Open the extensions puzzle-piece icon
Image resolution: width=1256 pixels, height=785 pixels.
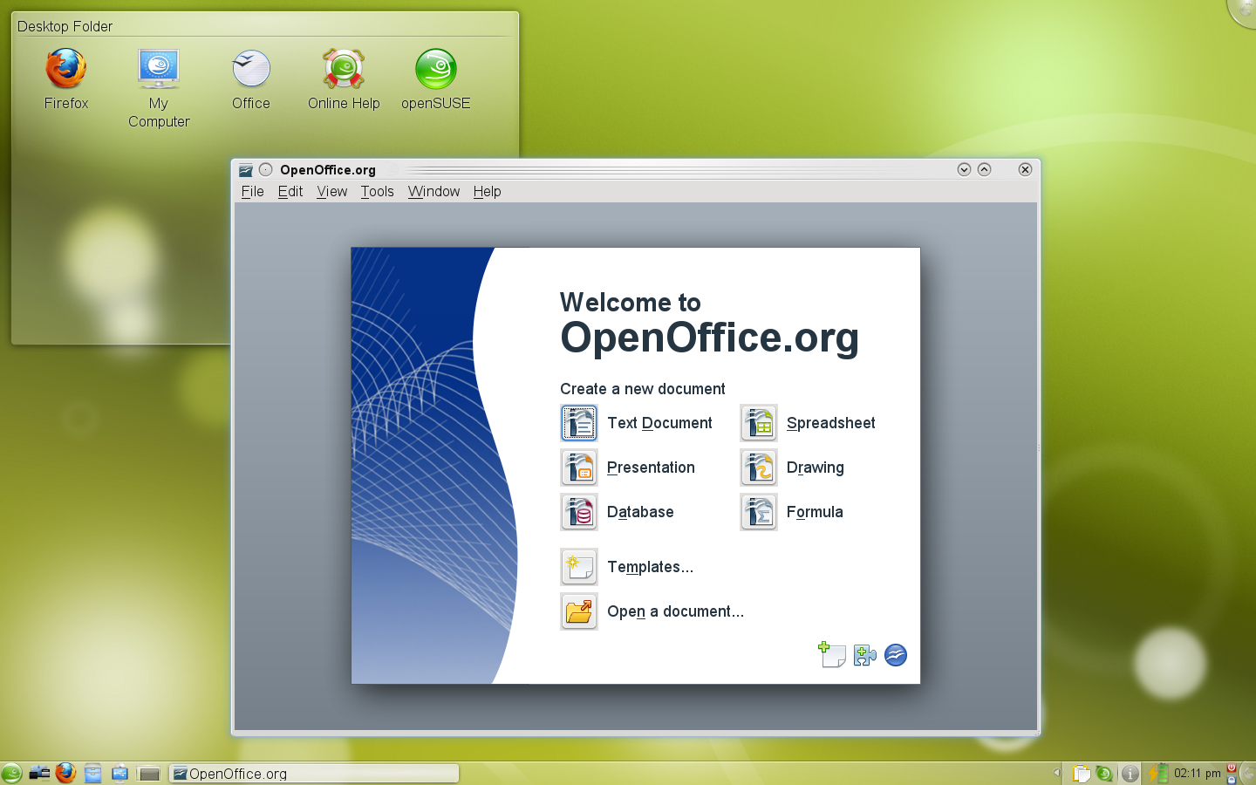(x=863, y=655)
